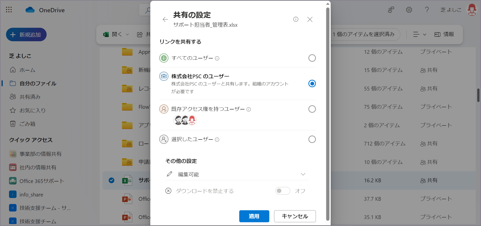Open 事業部の情報共有 quick access
481x226 pixels.
[x=35, y=154]
